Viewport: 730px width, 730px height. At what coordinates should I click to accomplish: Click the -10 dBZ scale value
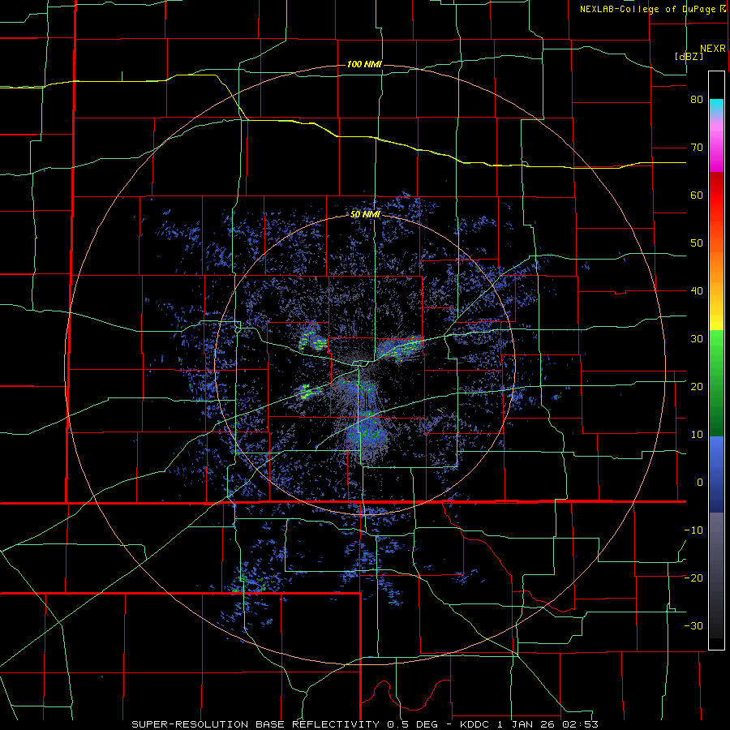pos(693,530)
